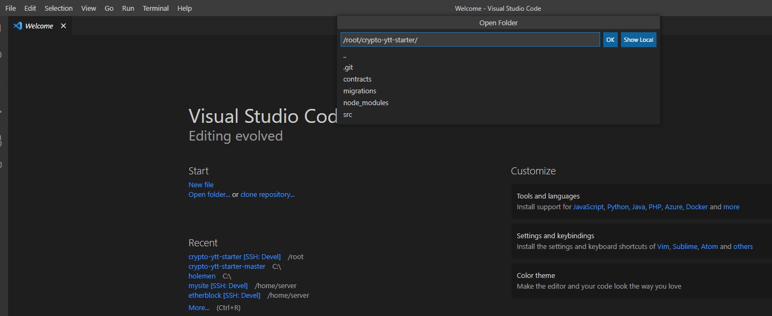Go up to parent directory '..'
Image resolution: width=772 pixels, height=316 pixels.
click(x=498, y=55)
